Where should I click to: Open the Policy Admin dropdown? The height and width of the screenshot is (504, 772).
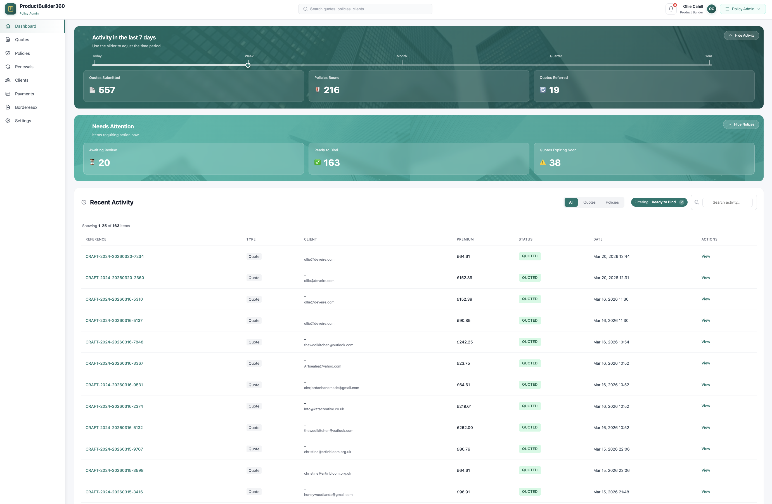(x=743, y=9)
